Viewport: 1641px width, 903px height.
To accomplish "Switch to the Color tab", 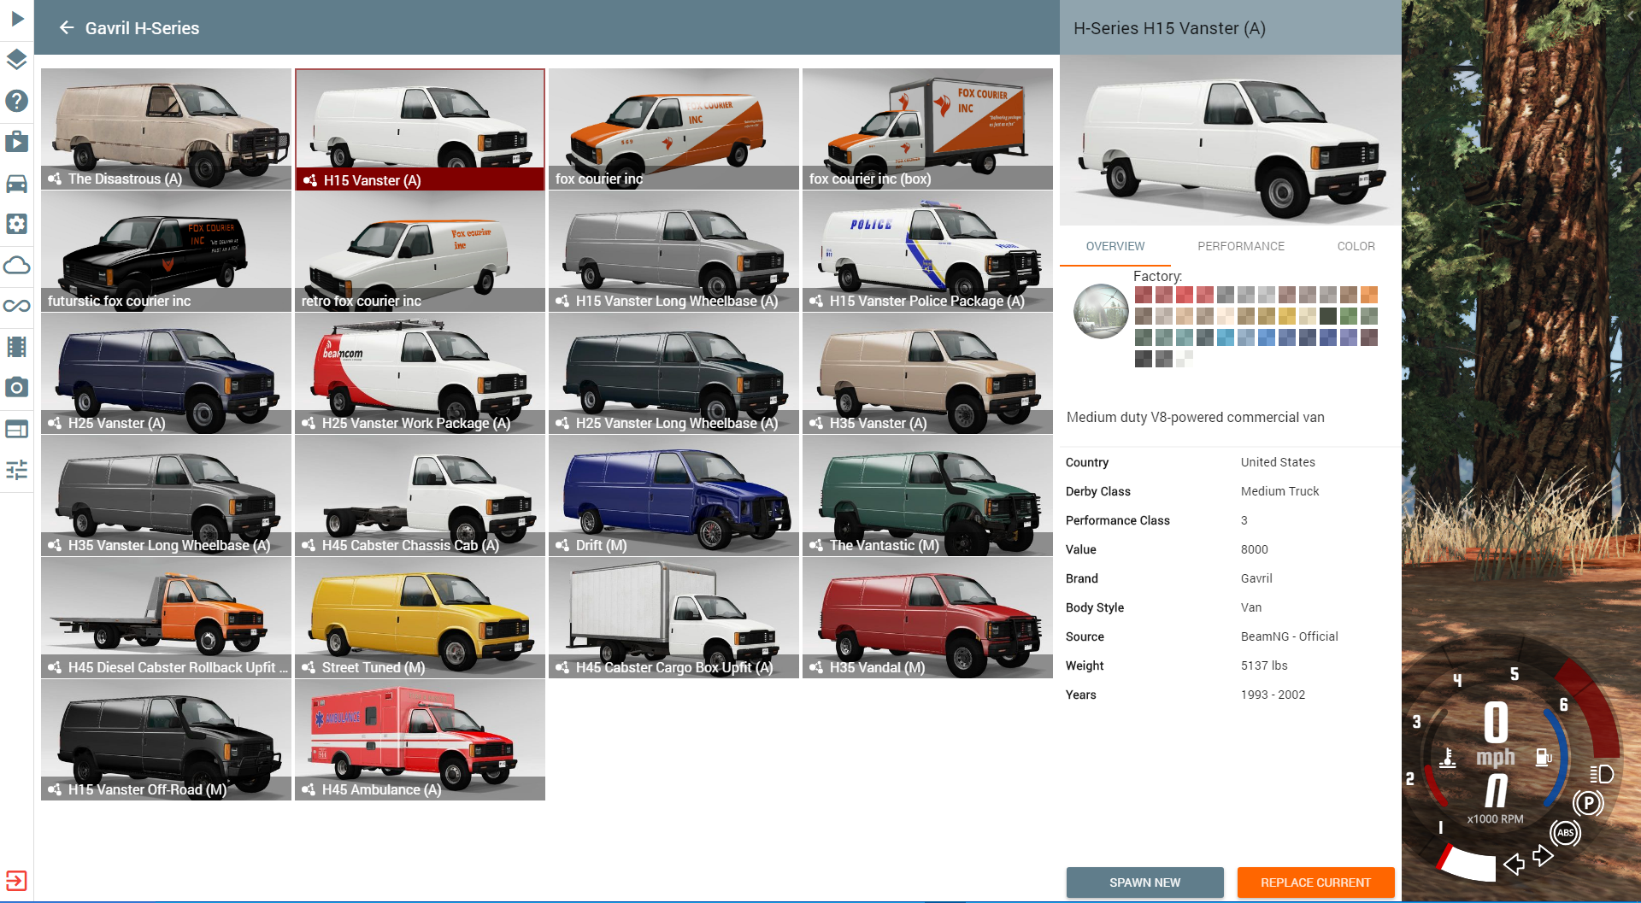I will (x=1356, y=246).
